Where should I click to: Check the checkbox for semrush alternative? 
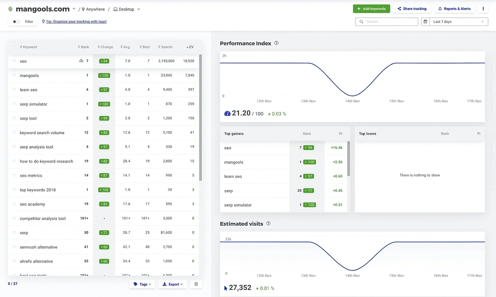click(14, 247)
